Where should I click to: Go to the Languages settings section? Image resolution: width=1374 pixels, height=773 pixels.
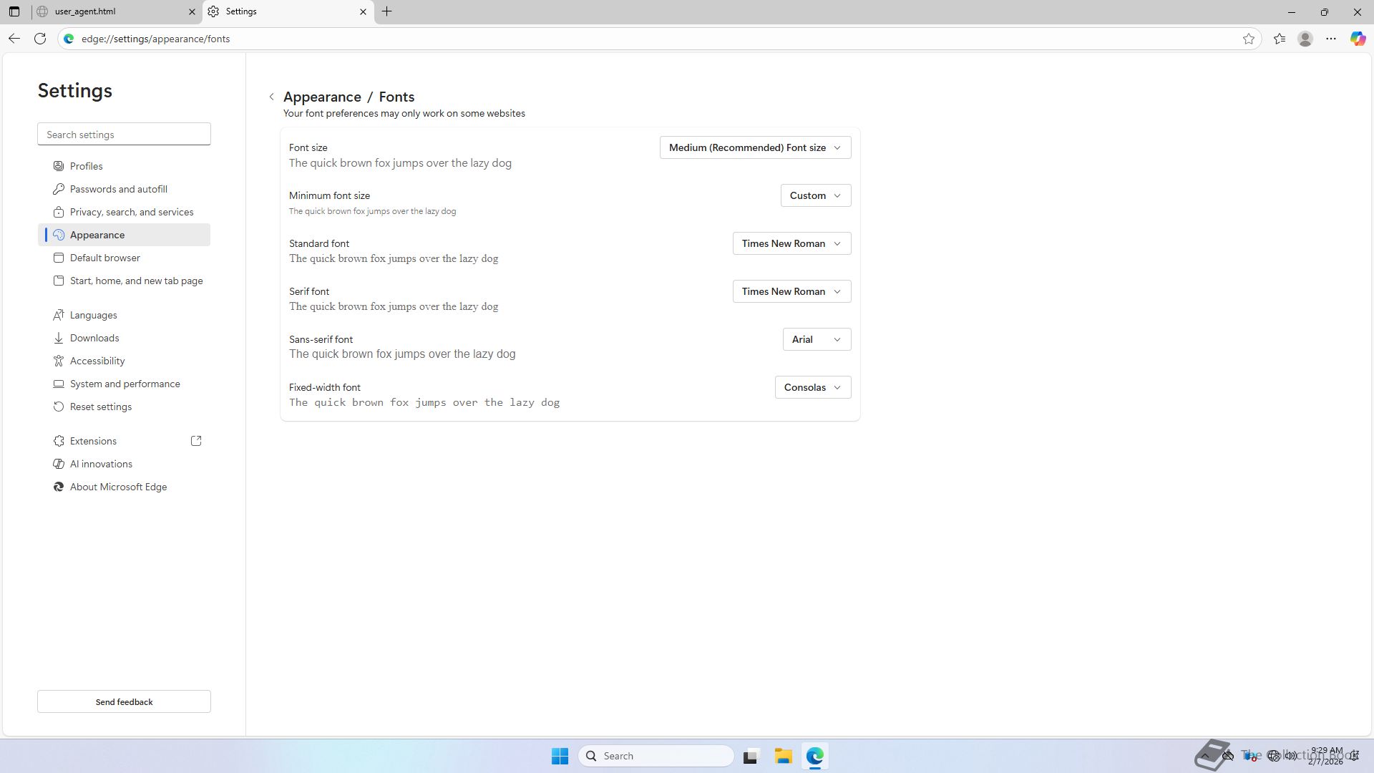(x=93, y=315)
